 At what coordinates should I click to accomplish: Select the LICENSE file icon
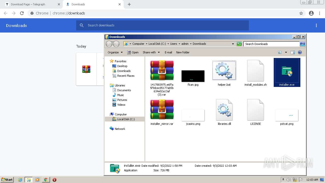(x=255, y=112)
